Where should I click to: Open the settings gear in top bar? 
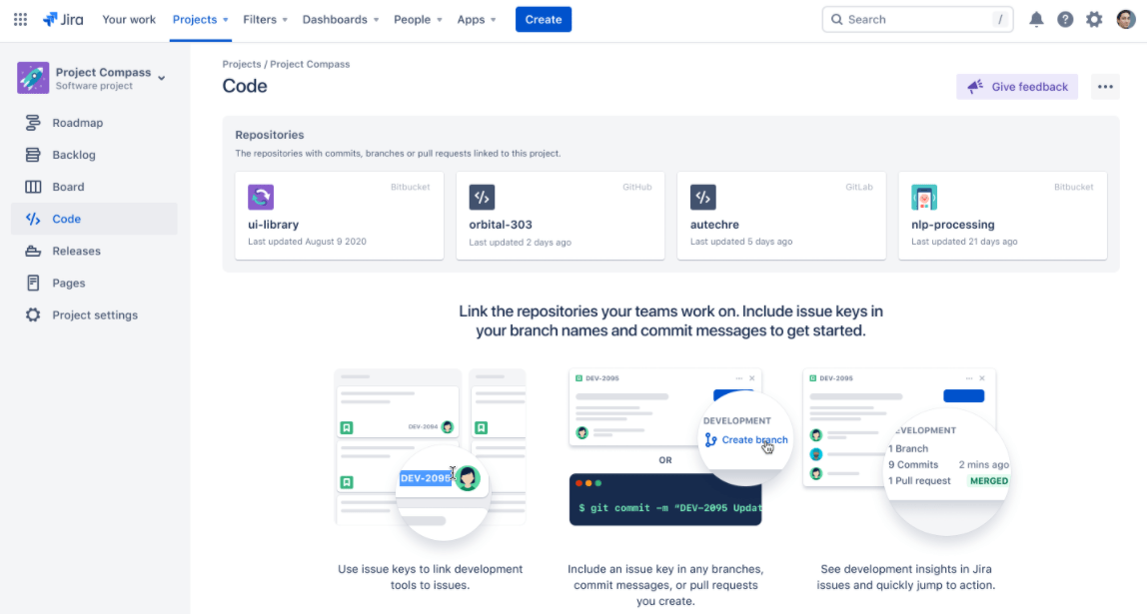1094,20
